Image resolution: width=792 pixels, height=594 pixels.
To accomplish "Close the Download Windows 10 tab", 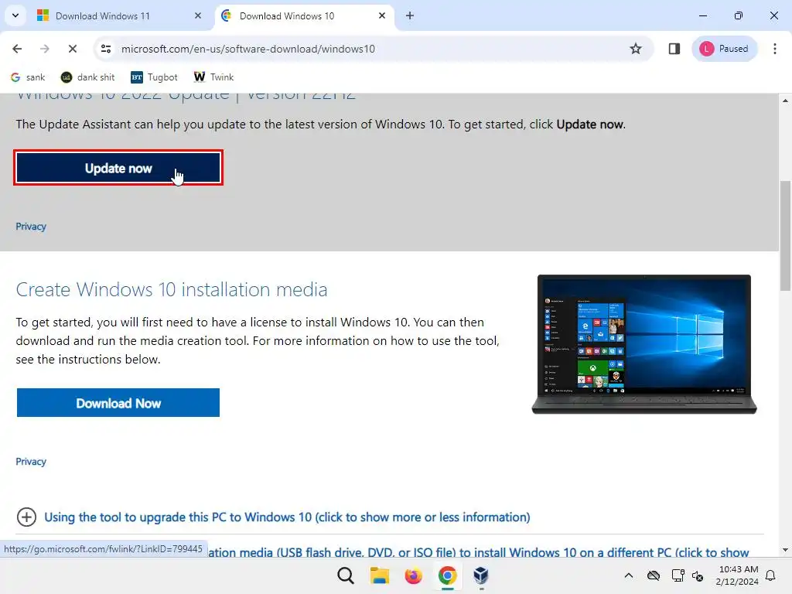I will click(x=382, y=15).
